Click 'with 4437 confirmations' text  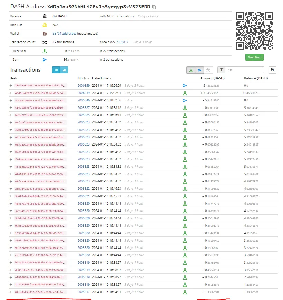(x=117, y=16)
